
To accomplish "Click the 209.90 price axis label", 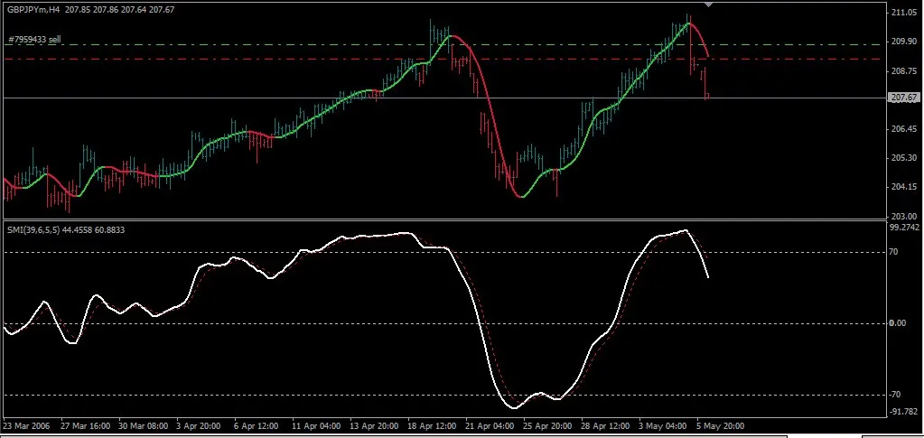I will [903, 42].
